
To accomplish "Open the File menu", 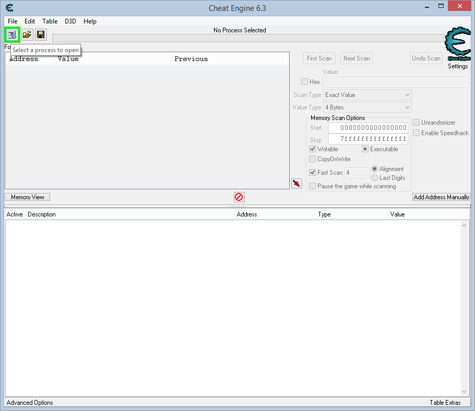I will click(13, 21).
